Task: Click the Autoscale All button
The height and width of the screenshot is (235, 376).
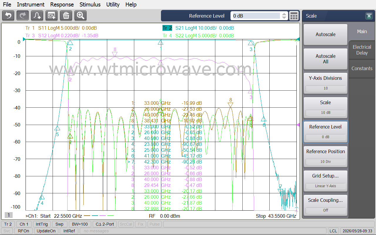Action: [325, 59]
